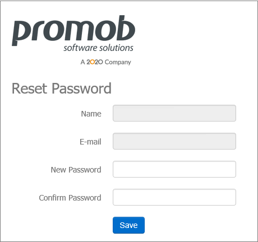Click the 'A 2020 Company' text
258x242 pixels.
105,62
